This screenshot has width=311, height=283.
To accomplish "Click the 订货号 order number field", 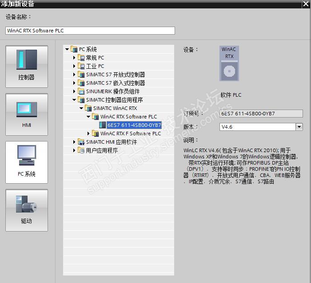I will pyautogui.click(x=261, y=114).
